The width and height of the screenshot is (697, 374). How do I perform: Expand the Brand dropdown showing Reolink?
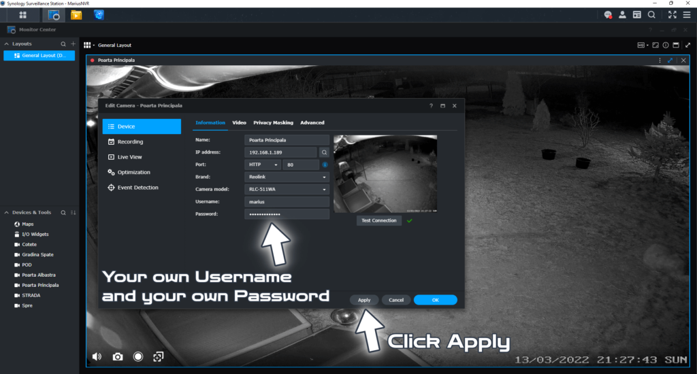click(x=287, y=177)
